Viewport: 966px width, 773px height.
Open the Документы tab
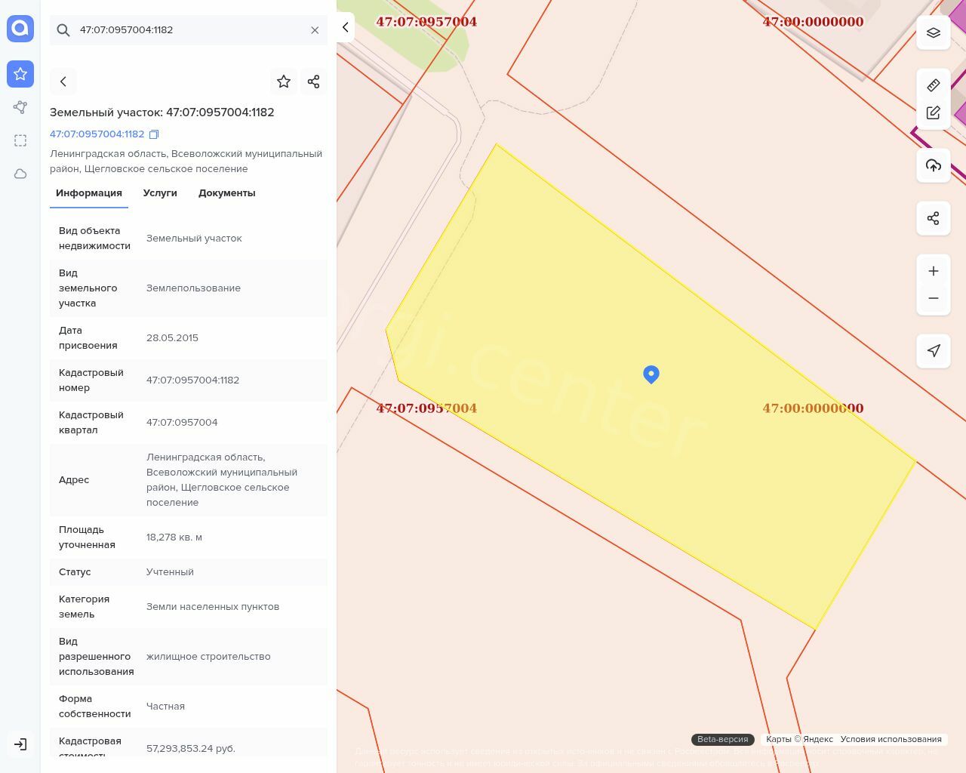pyautogui.click(x=226, y=193)
